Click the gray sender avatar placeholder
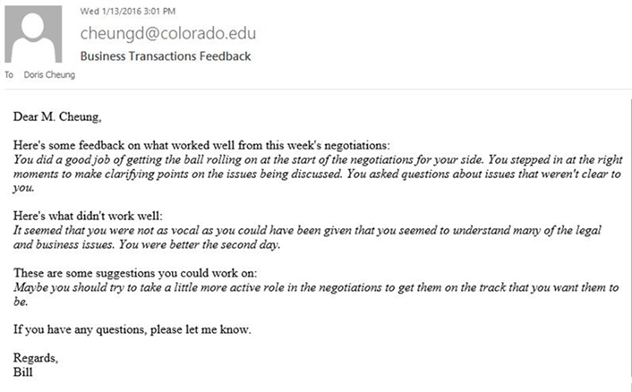Screen dimensions: 632x392 point(33,34)
